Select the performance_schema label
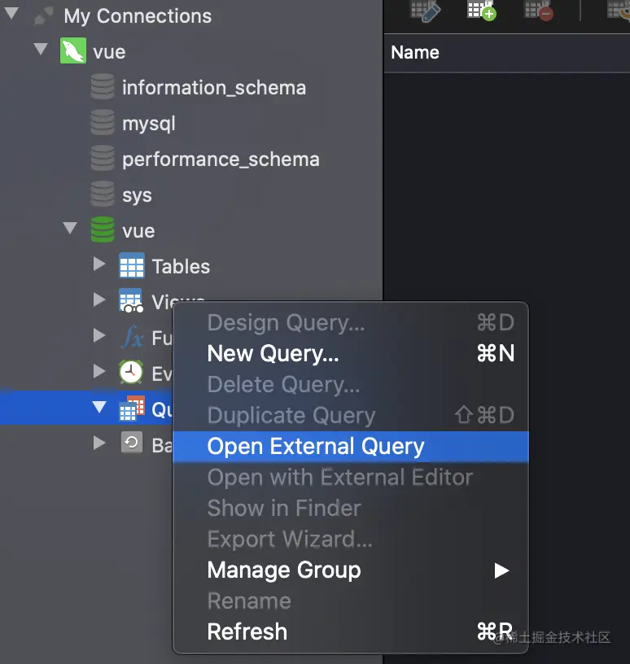The height and width of the screenshot is (664, 630). [x=221, y=159]
